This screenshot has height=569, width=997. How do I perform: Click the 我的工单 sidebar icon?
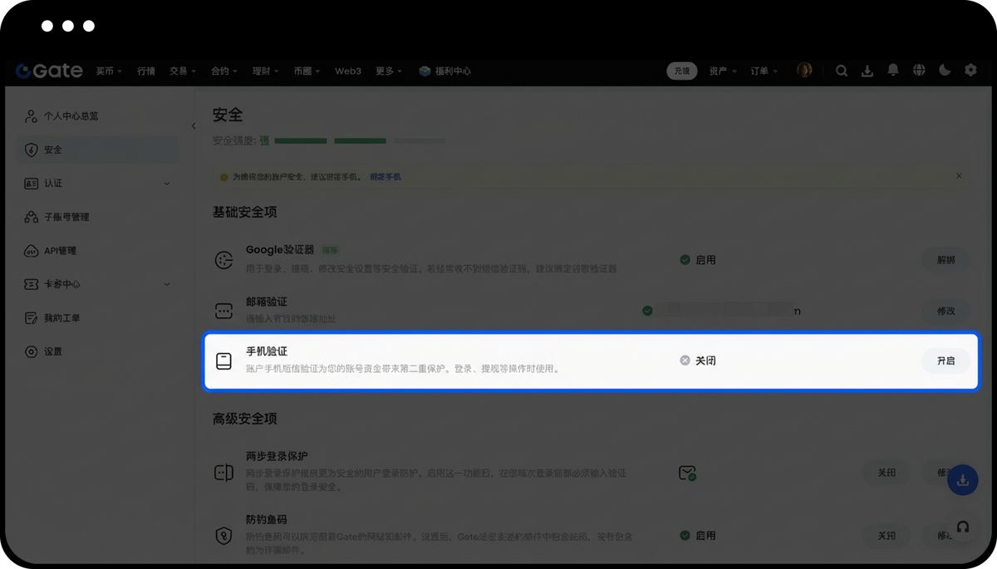click(x=32, y=318)
